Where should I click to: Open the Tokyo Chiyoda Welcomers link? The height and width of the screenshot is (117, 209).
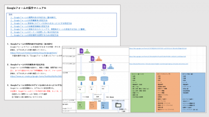[x=159, y=64]
